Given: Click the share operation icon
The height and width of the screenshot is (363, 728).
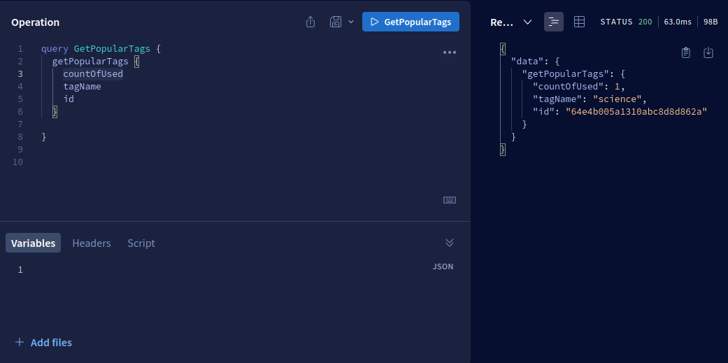Looking at the screenshot, I should click(311, 22).
